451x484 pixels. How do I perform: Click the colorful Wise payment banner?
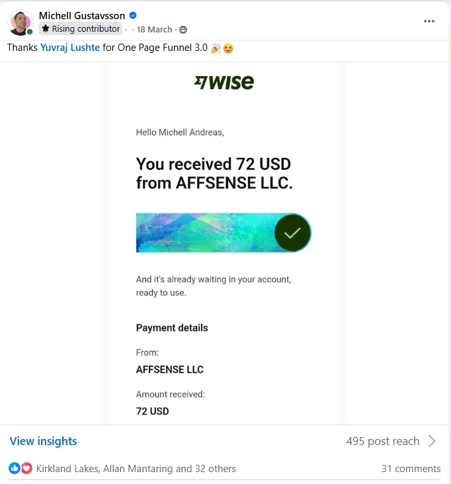tap(224, 233)
